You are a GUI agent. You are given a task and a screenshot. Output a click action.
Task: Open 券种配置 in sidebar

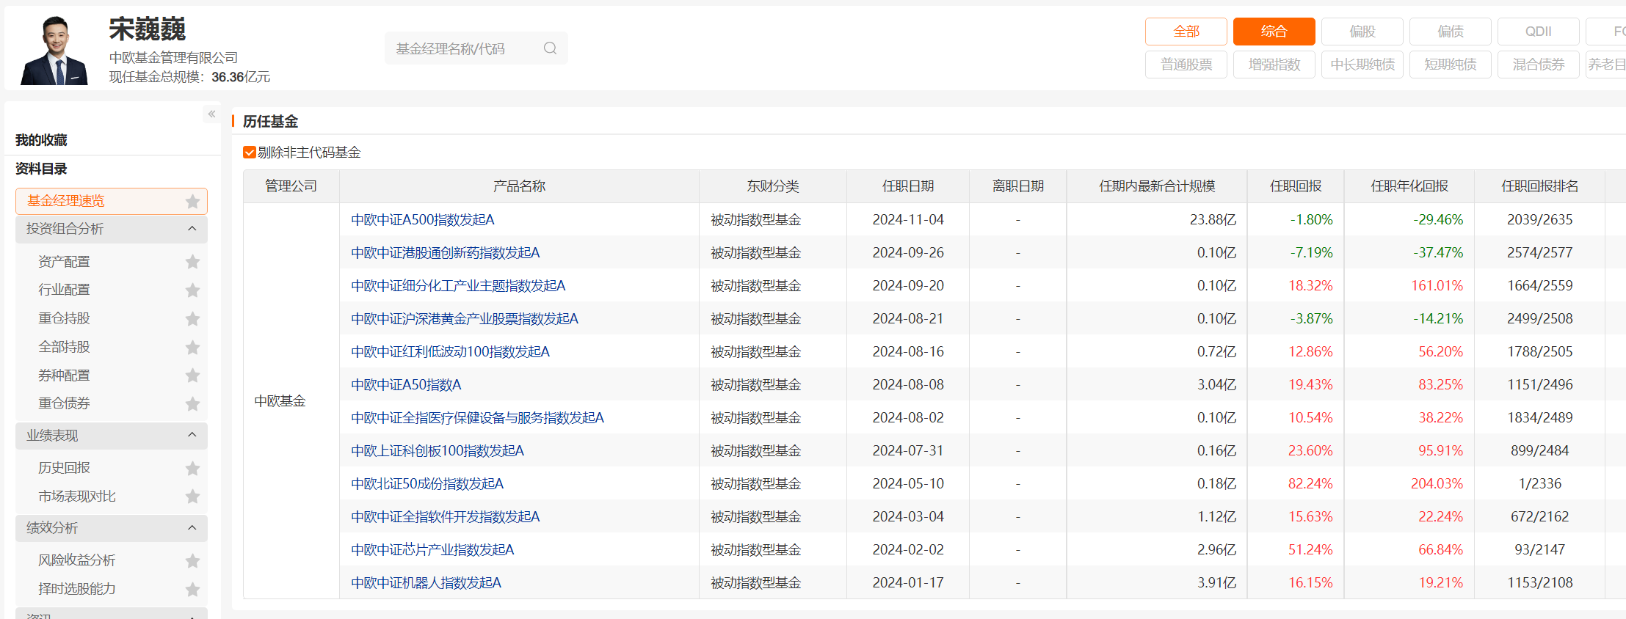(64, 376)
